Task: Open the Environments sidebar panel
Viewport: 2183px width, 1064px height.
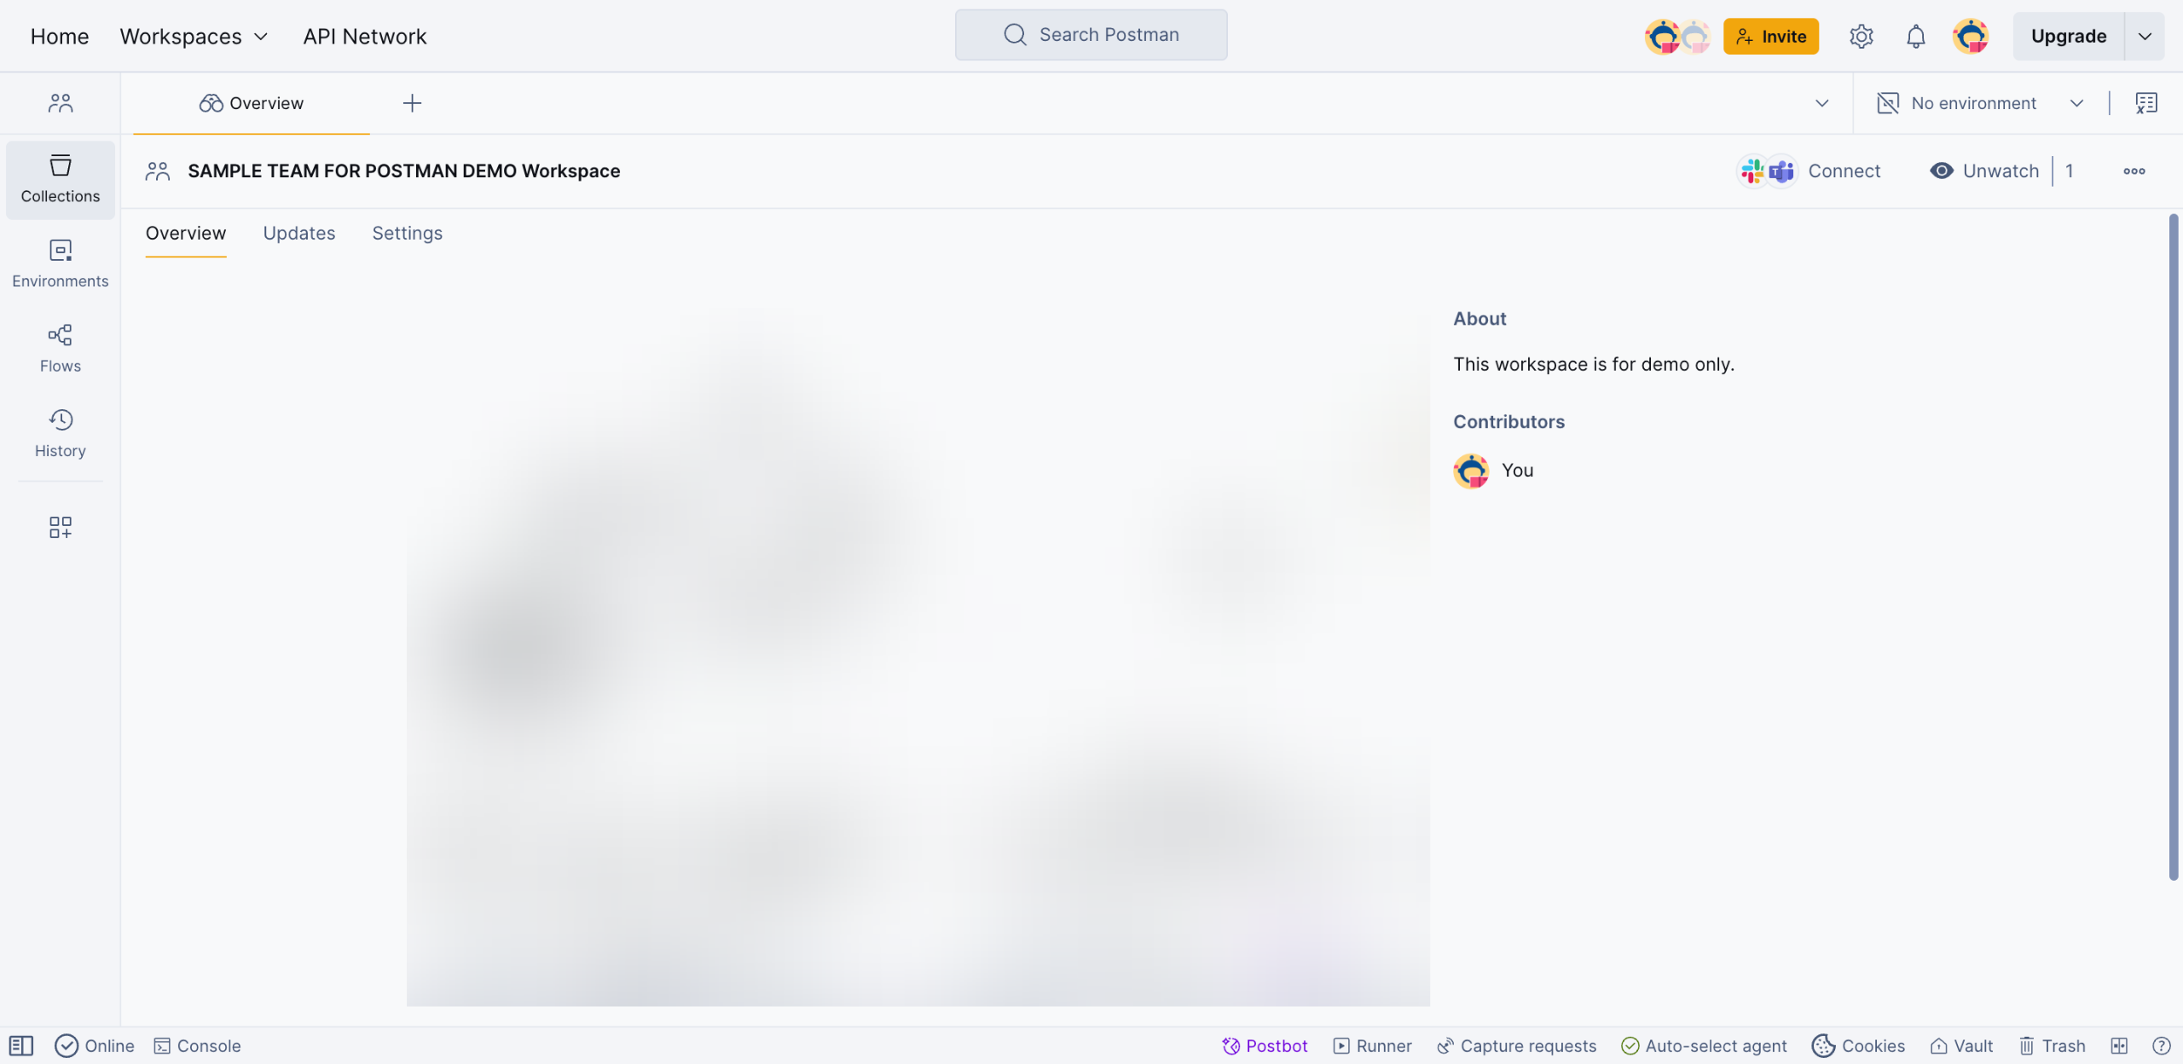Action: [x=60, y=263]
